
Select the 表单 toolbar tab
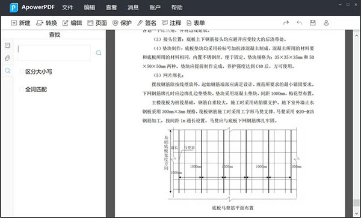click(x=196, y=23)
